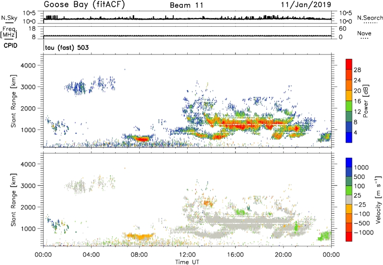Click the '28' tick on the power colorbar
The height and width of the screenshot is (265, 383).
coord(357,70)
